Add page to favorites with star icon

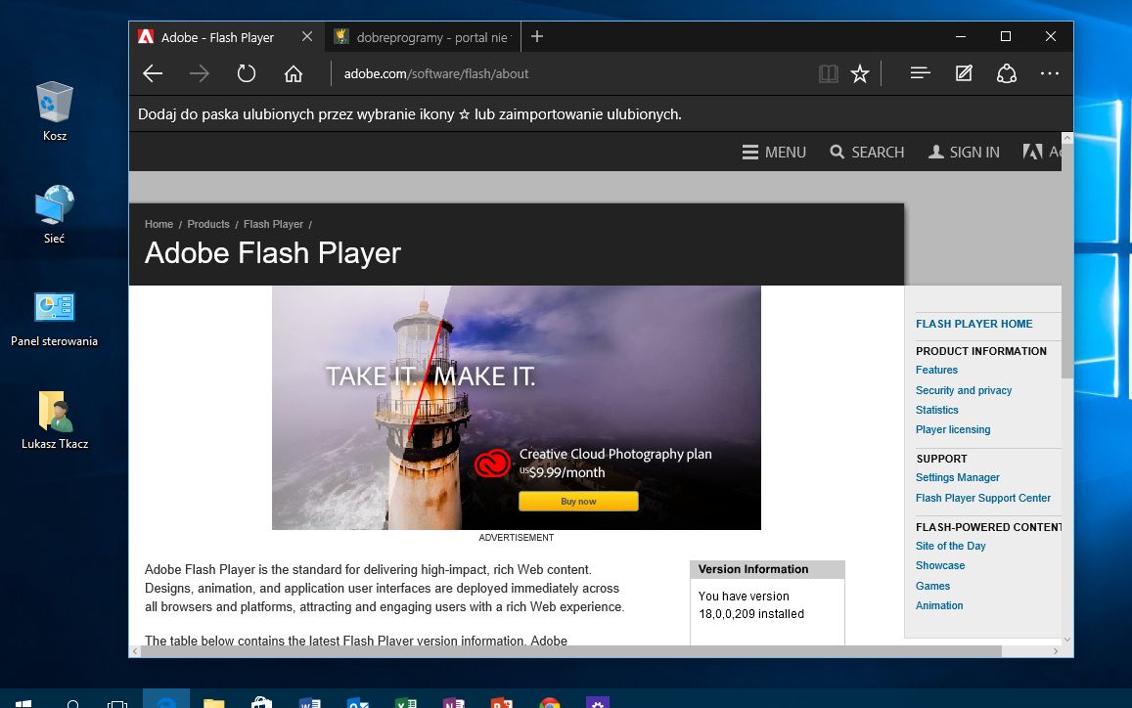[x=860, y=73]
